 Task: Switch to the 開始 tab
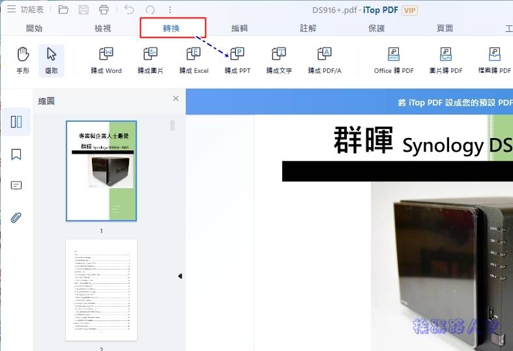pos(35,29)
